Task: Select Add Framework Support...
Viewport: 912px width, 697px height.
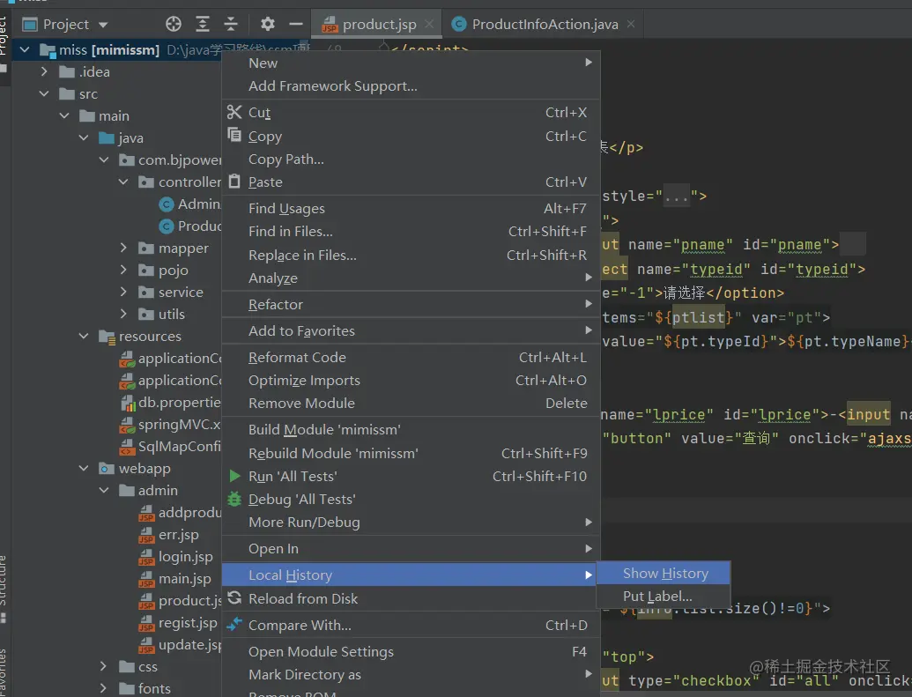Action: 411,86
